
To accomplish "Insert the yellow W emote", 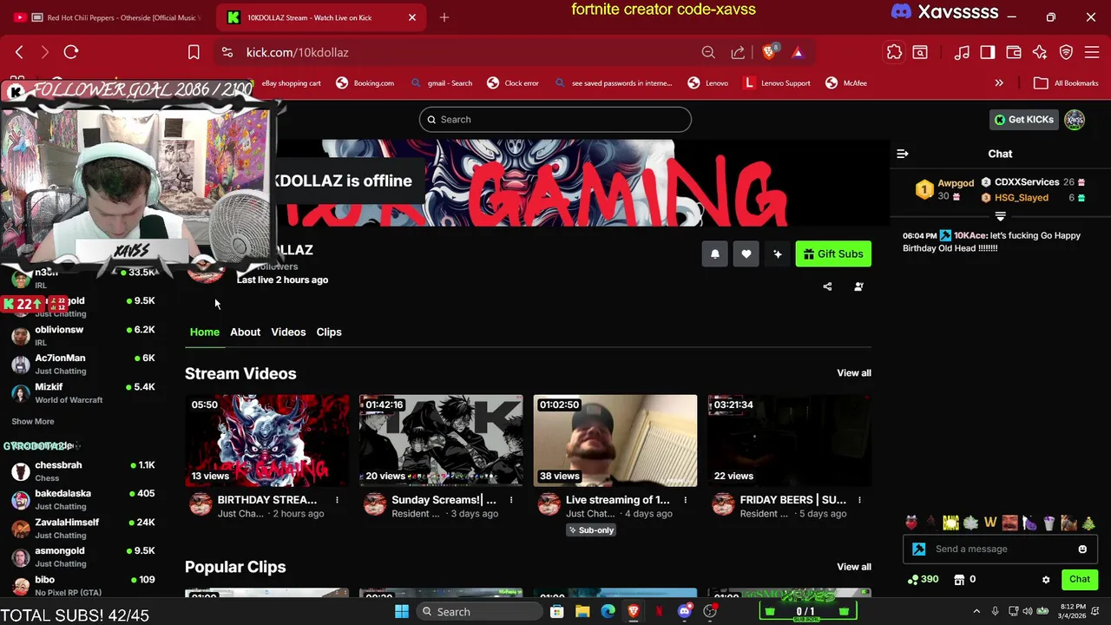I will coord(990,523).
